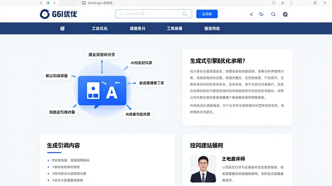Viewport: 332px width, 186px height.
Task: Click the second bullet under 生成引词内容
Action: click(66, 167)
